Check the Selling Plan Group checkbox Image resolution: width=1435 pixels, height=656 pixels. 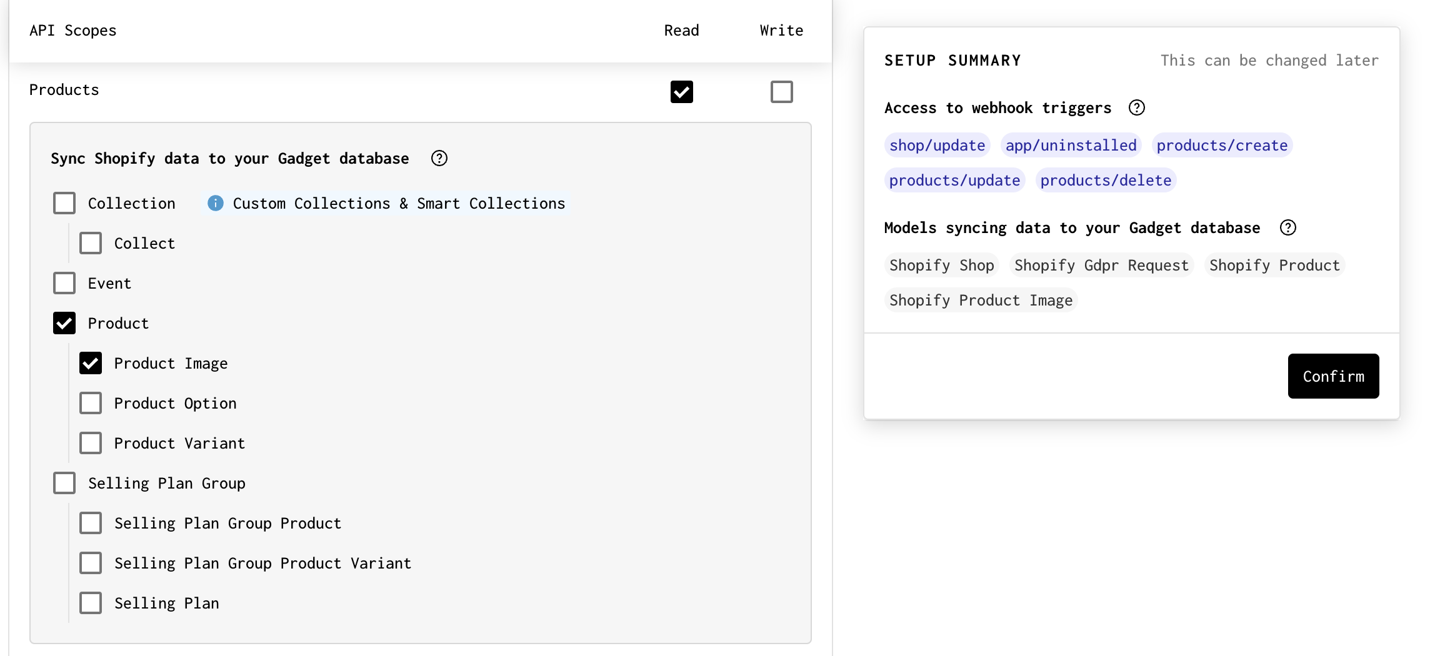pos(64,482)
